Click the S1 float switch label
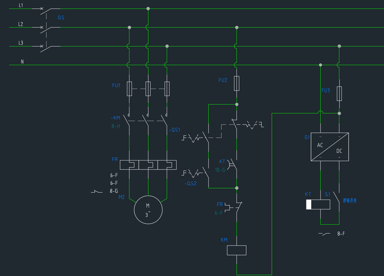Viewport: 384px width, 276px height. [328, 194]
